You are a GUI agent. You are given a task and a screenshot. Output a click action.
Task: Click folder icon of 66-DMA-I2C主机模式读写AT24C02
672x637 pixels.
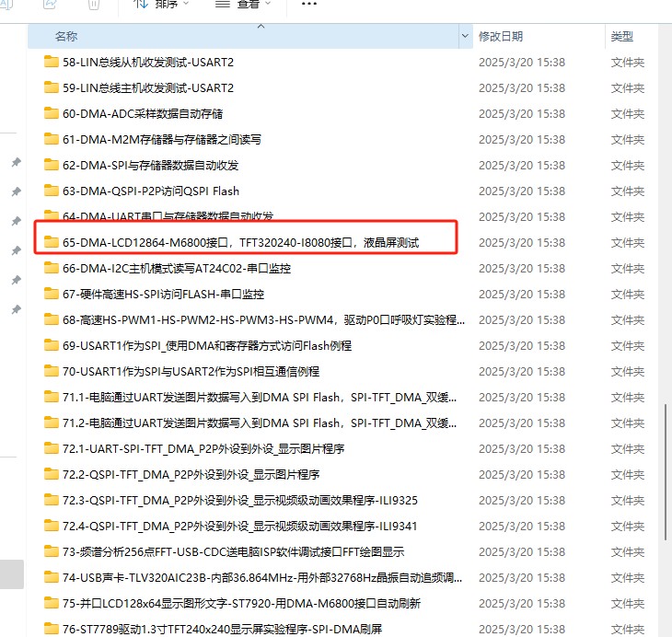click(x=51, y=268)
